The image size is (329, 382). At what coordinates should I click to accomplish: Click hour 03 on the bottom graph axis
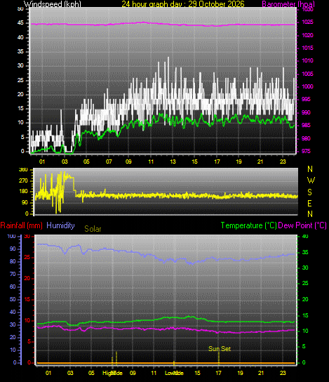[x=70, y=373]
